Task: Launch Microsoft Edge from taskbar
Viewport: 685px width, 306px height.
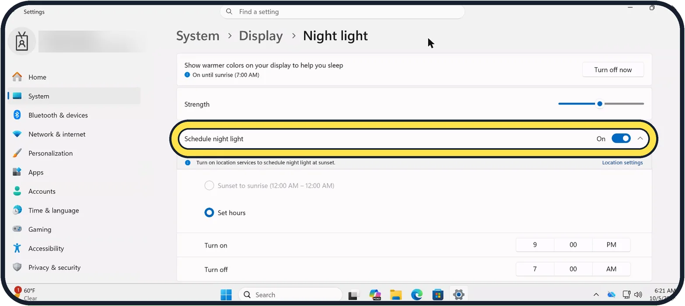Action: point(417,295)
